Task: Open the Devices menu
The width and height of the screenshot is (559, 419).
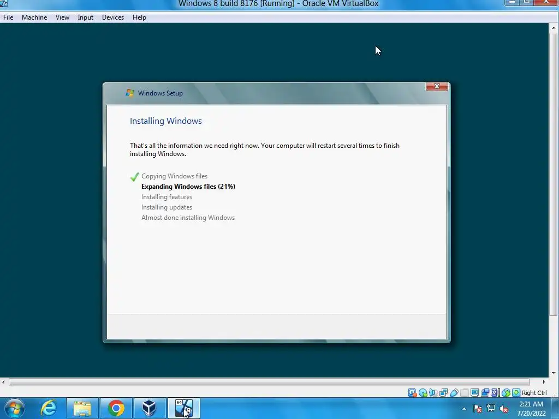Action: coord(113,17)
